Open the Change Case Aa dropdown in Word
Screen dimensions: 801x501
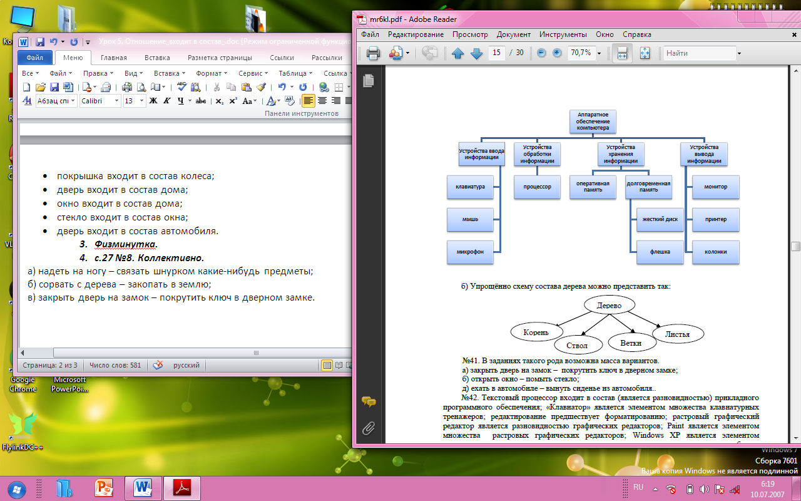tap(250, 101)
